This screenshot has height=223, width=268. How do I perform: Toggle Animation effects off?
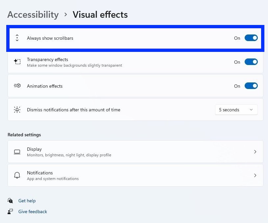click(251, 86)
